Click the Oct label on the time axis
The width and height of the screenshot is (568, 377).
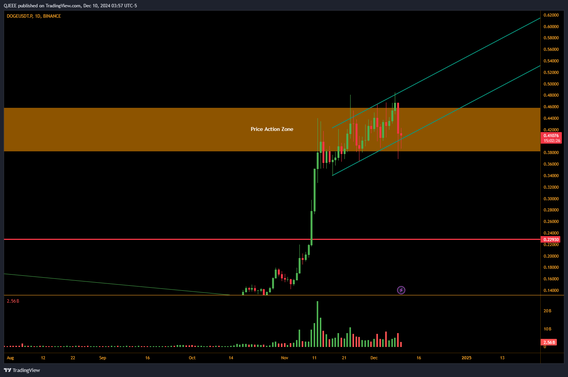192,358
